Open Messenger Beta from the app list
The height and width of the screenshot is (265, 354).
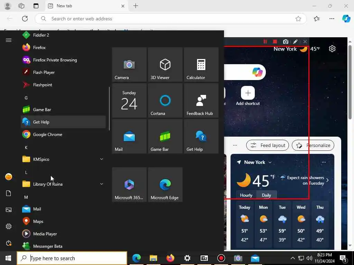[63, 246]
